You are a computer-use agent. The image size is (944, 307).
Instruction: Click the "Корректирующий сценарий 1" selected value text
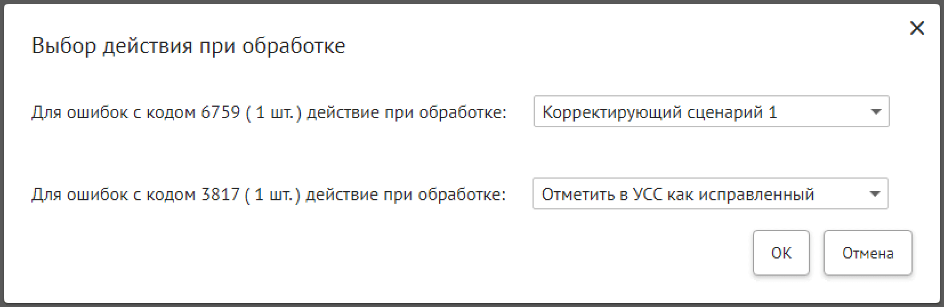point(659,112)
